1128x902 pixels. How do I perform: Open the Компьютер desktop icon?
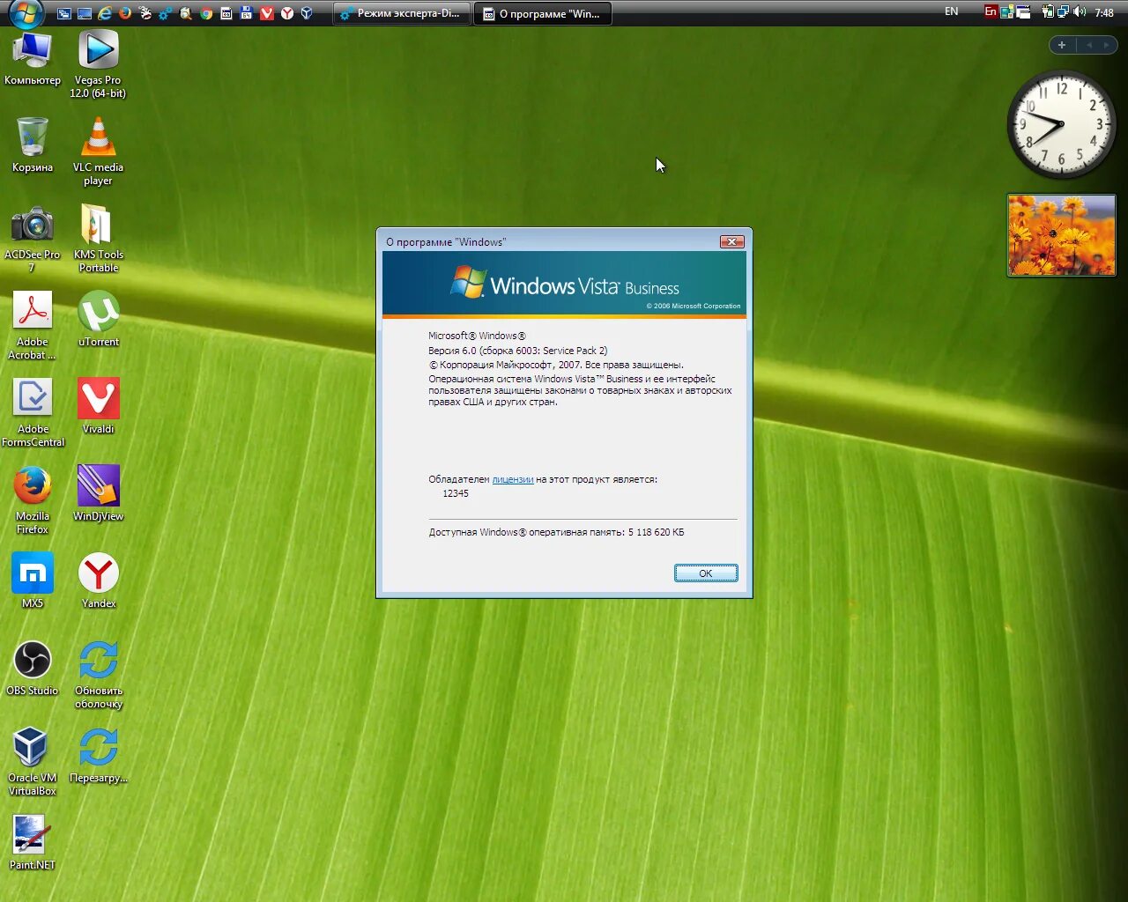33,59
